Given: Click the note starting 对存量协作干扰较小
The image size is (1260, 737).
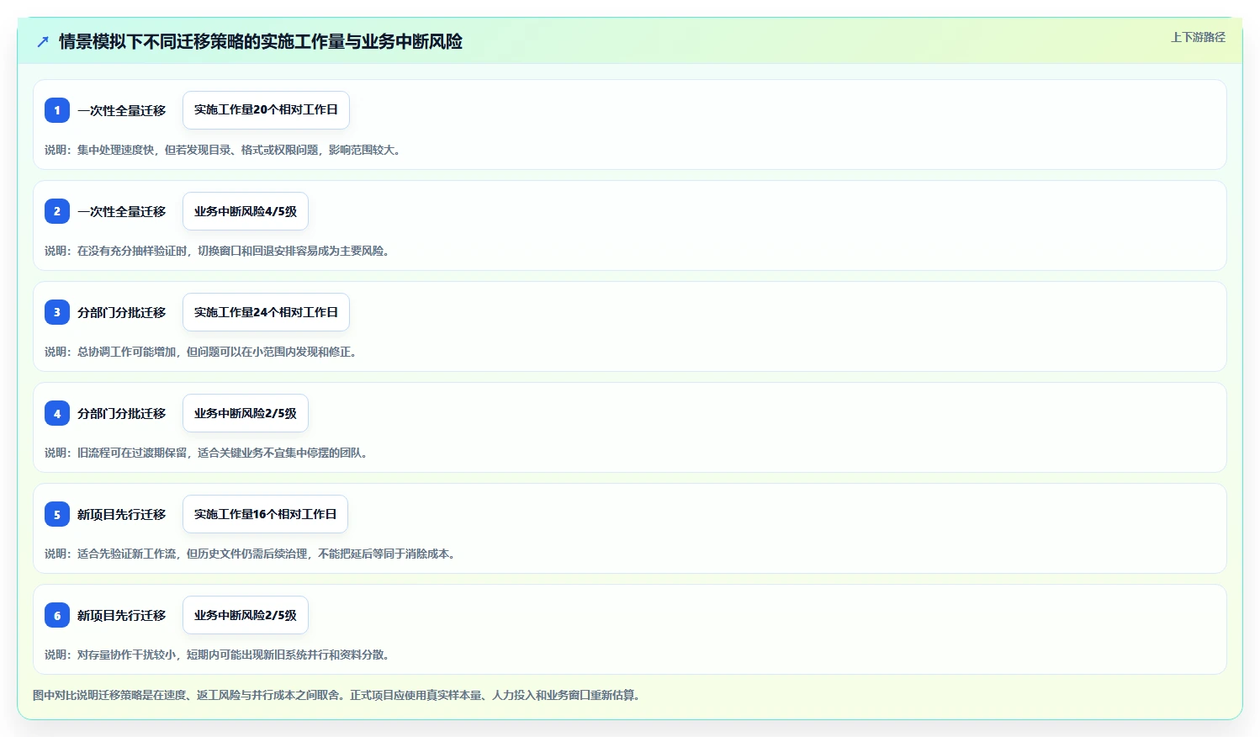Looking at the screenshot, I should pos(219,655).
